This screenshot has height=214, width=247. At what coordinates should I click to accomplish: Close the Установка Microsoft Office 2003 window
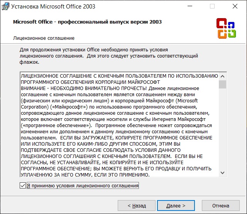(x=235, y=6)
